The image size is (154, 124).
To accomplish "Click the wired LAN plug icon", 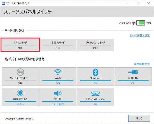I will pos(133,72).
